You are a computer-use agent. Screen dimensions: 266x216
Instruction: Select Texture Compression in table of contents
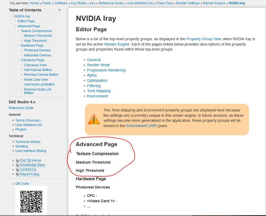[x=36, y=31]
